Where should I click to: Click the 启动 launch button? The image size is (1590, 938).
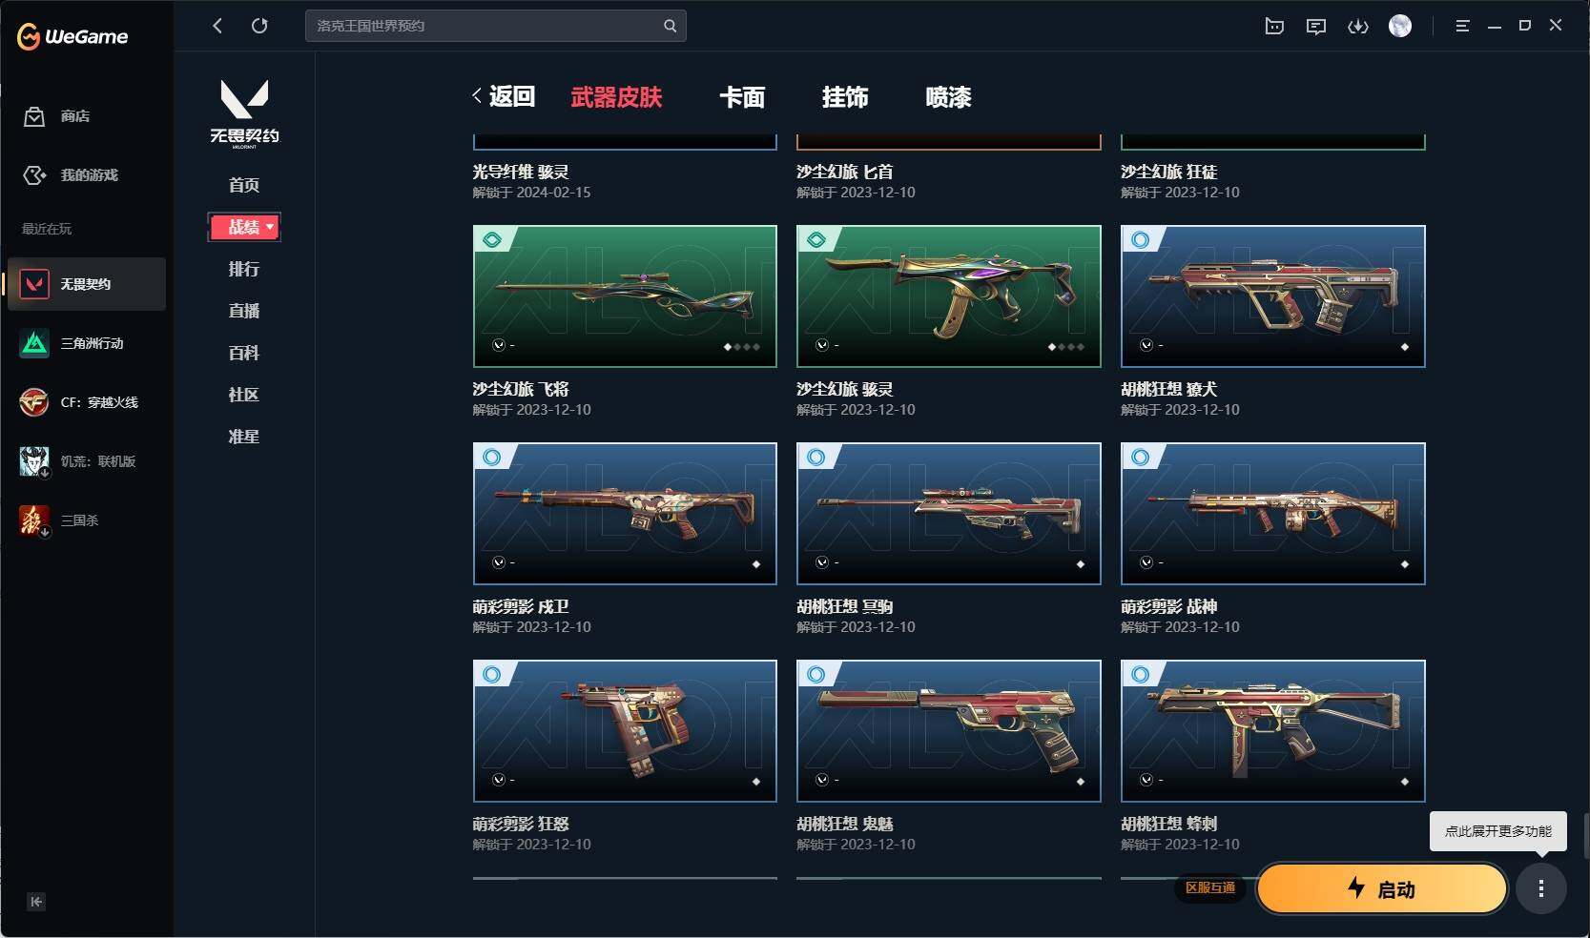click(x=1381, y=888)
